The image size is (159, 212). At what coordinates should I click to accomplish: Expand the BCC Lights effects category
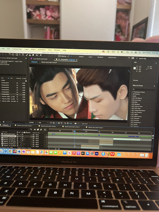click(x=131, y=114)
